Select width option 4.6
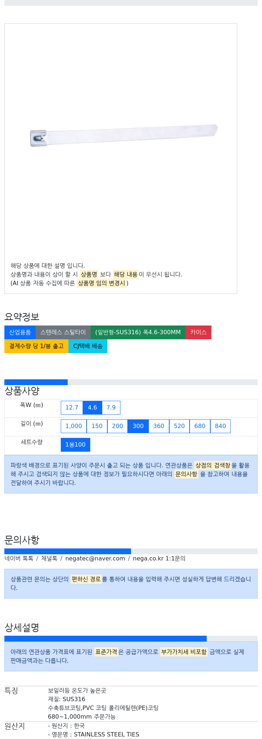 (x=92, y=407)
